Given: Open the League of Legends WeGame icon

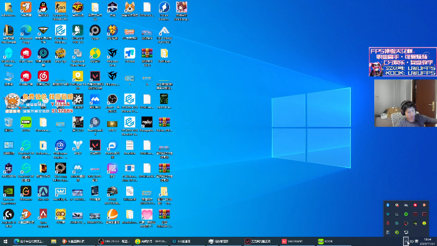Looking at the screenshot, I should tap(8, 34).
